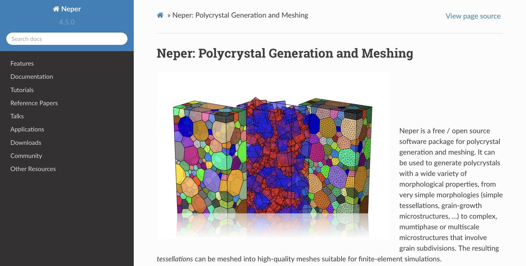Open the Documentation section
Image resolution: width=526 pixels, height=266 pixels.
click(32, 77)
